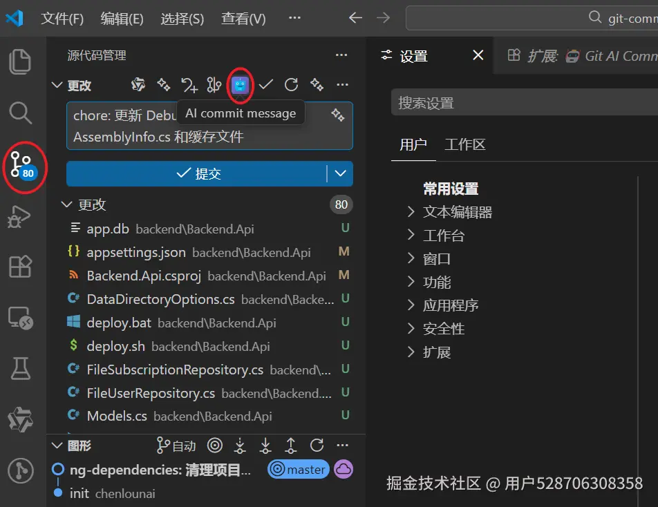Open the 选择(S) menu
The height and width of the screenshot is (507, 658).
182,19
